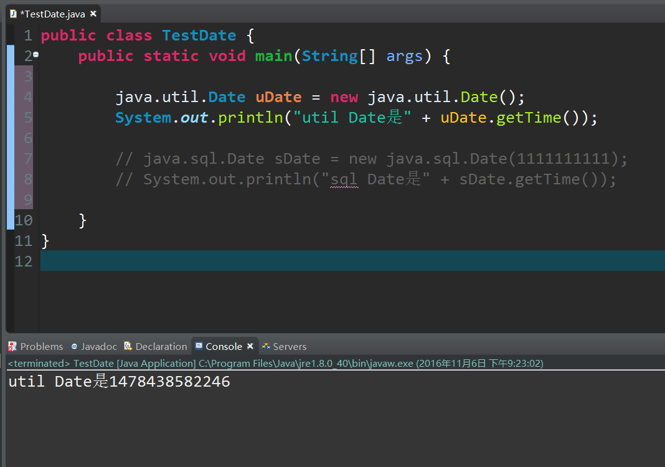665x467 pixels.
Task: Click println on the System.out line
Action: (250, 118)
